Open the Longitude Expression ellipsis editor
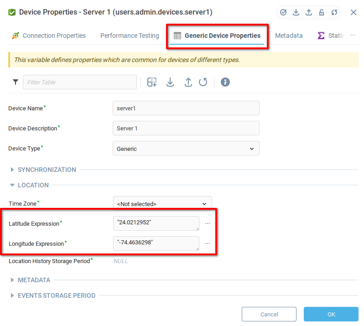This screenshot has height=326, width=364. tap(208, 243)
